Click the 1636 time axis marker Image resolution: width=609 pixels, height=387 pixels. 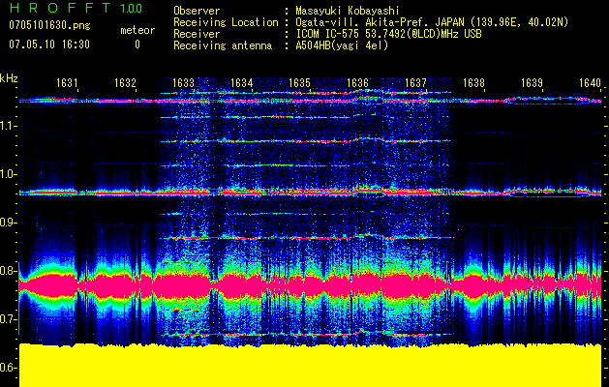click(x=357, y=82)
